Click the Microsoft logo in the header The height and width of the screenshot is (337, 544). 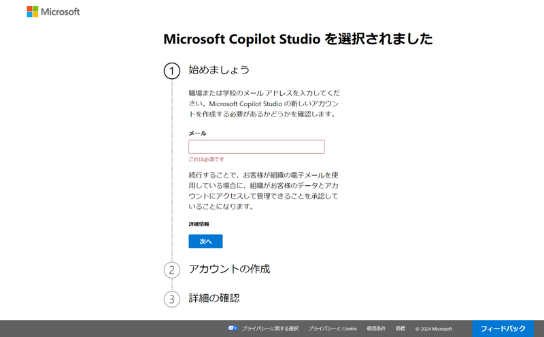pos(53,12)
